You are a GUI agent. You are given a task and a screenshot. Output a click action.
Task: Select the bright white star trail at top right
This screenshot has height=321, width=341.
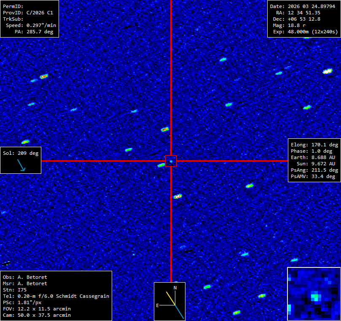(x=328, y=71)
